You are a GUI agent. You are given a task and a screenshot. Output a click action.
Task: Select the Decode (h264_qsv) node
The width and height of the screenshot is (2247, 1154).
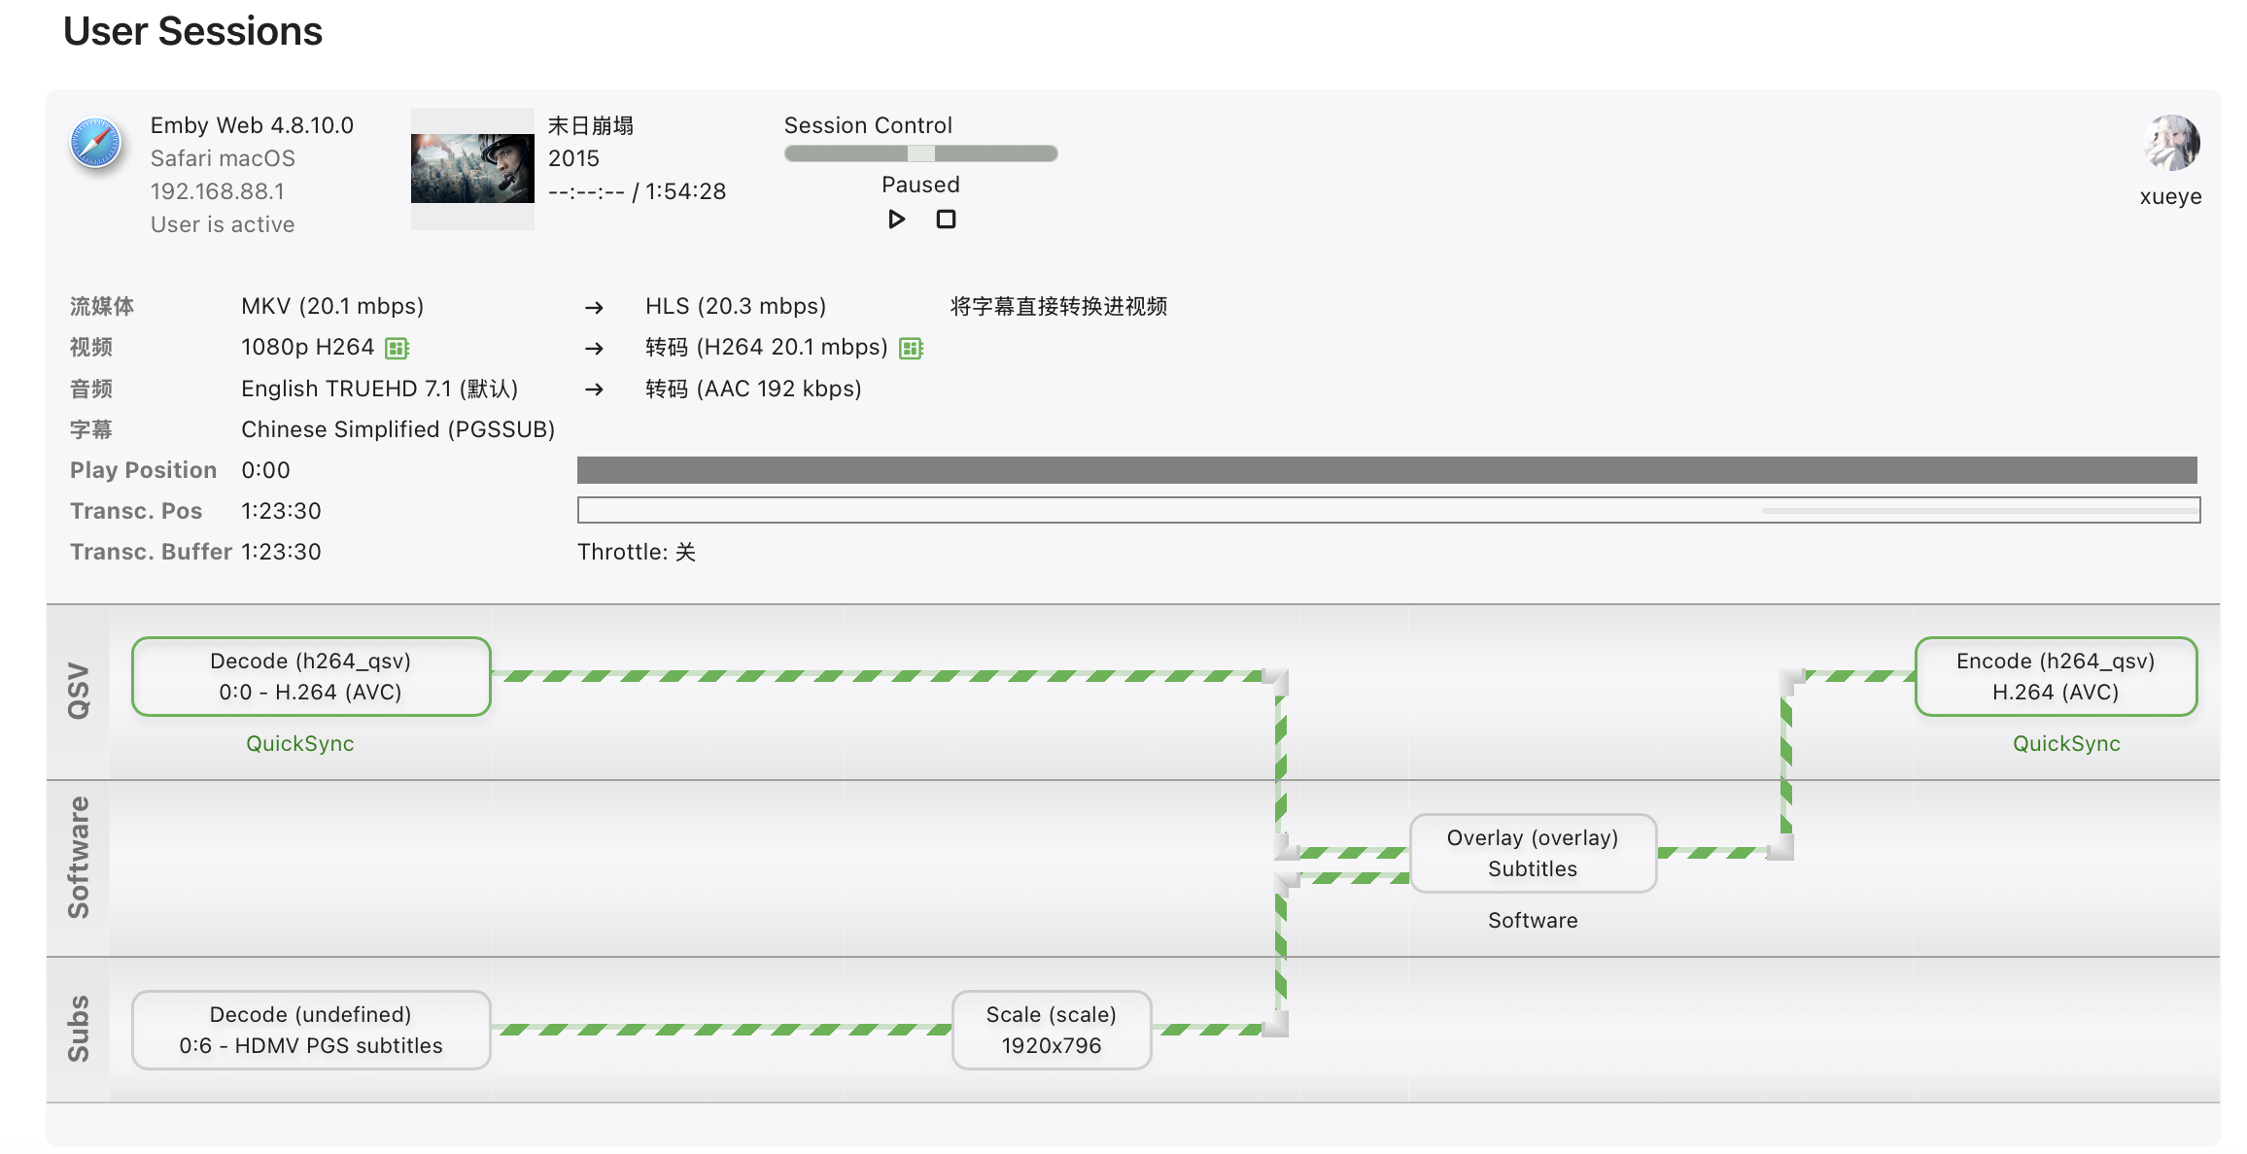point(311,676)
